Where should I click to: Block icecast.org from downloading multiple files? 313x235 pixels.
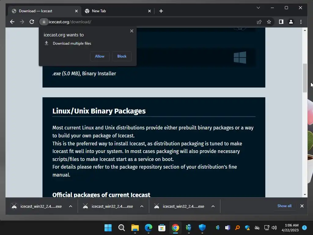tap(122, 56)
